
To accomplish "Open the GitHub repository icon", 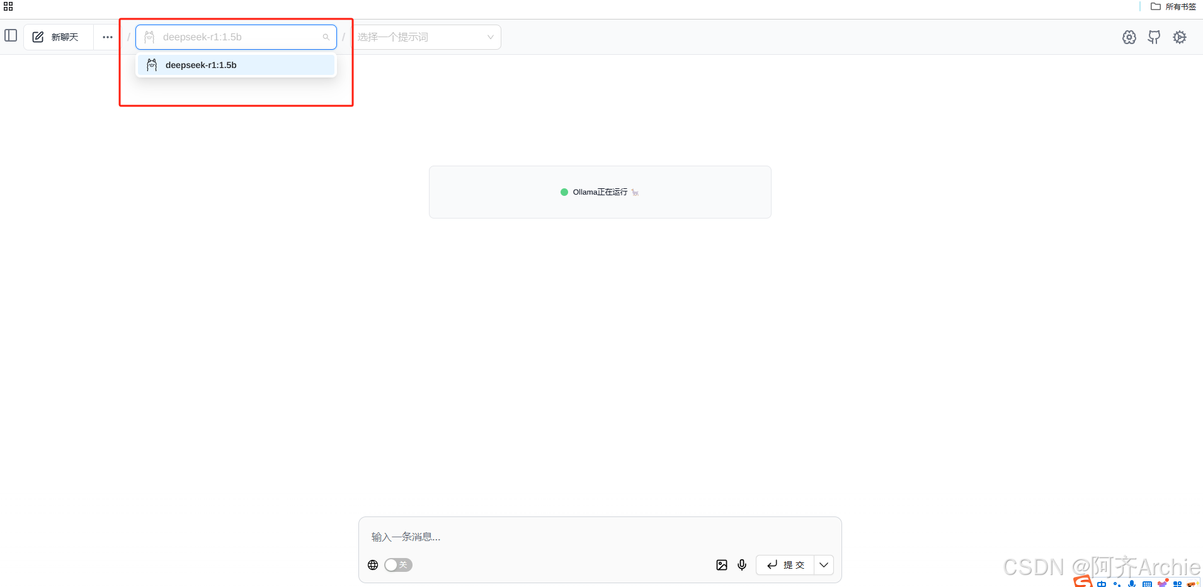I will (x=1154, y=37).
